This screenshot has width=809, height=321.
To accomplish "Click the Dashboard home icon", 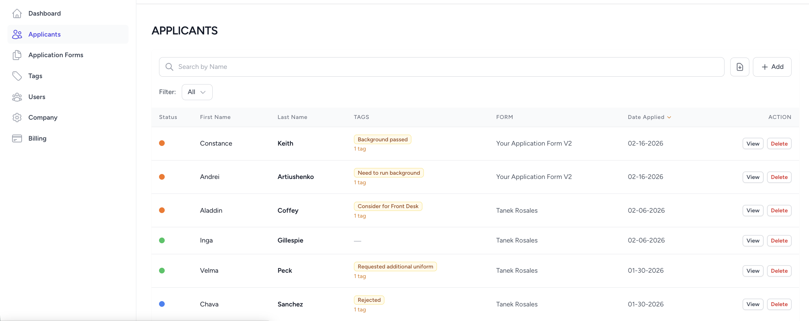I will 17,13.
